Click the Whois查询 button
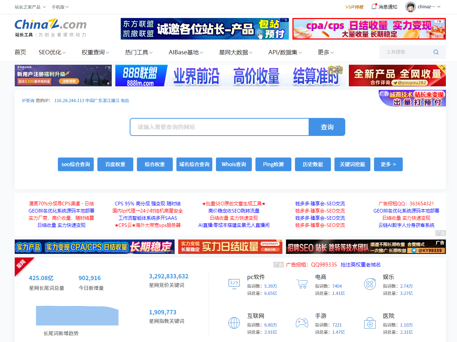Viewport: 457px width, 342px height. [234, 164]
